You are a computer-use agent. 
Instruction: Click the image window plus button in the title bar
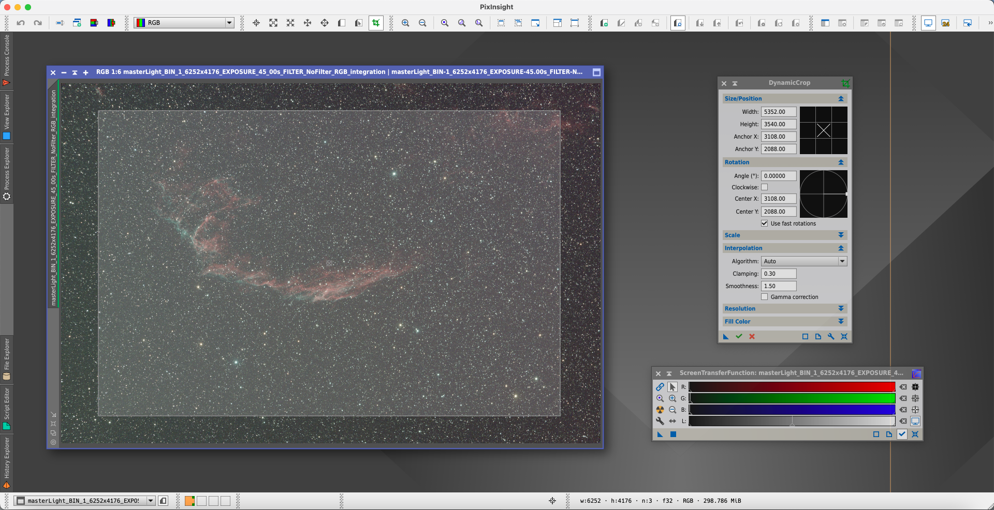(x=86, y=72)
